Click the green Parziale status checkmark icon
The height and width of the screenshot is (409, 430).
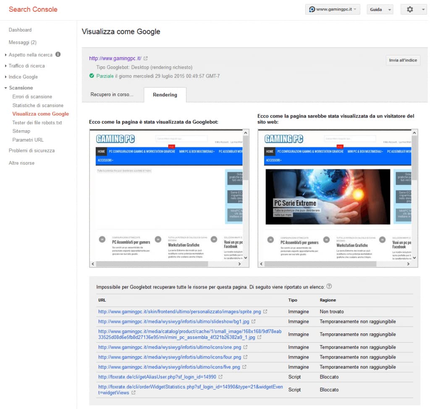tap(92, 76)
